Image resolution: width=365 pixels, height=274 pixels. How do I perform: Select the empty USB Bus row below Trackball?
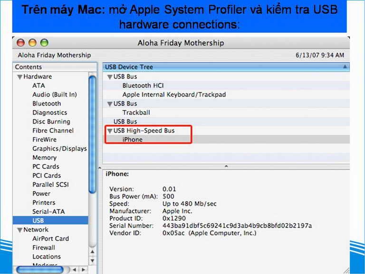coord(226,122)
